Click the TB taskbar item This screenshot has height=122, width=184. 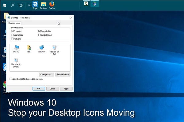[x=29, y=5]
